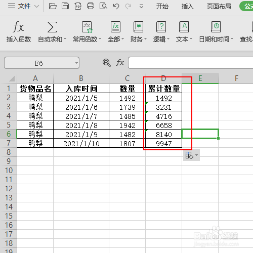This screenshot has width=253, height=253.
Task: Switch to the 页面布局 tab
Action: tap(219, 7)
